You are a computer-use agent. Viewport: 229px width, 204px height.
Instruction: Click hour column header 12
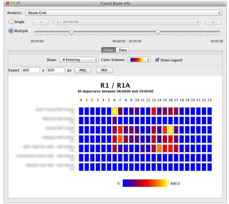coord(148,100)
